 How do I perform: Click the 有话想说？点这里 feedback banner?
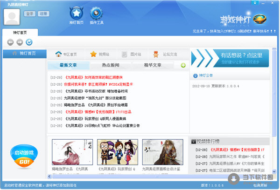230,58
